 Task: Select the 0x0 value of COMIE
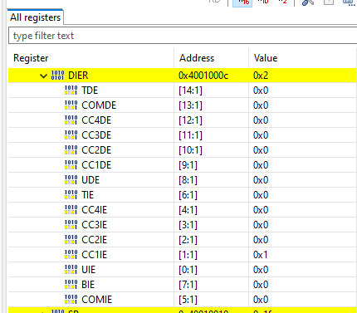[x=261, y=300]
